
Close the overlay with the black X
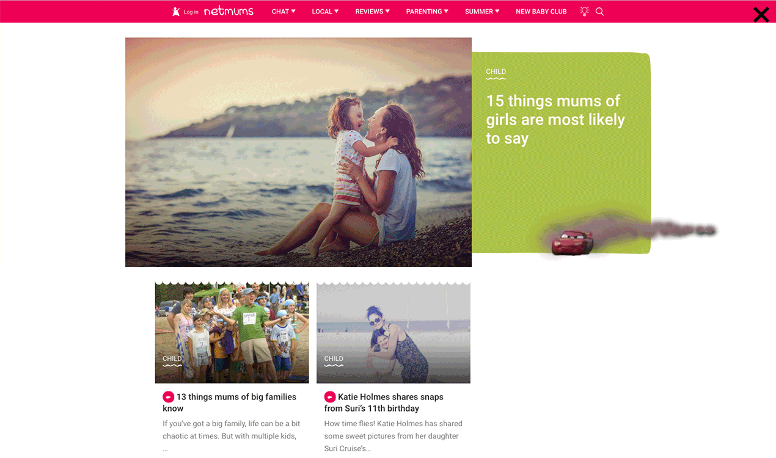pyautogui.click(x=761, y=14)
